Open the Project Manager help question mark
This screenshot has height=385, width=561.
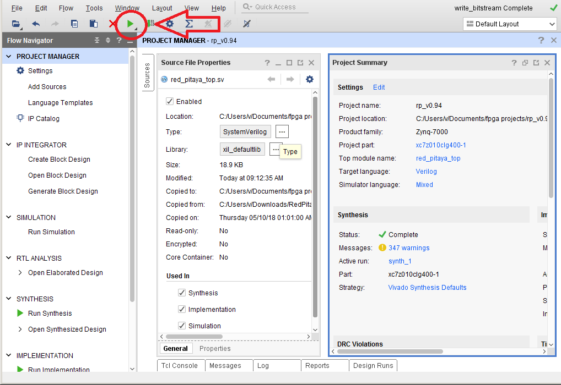click(x=541, y=40)
